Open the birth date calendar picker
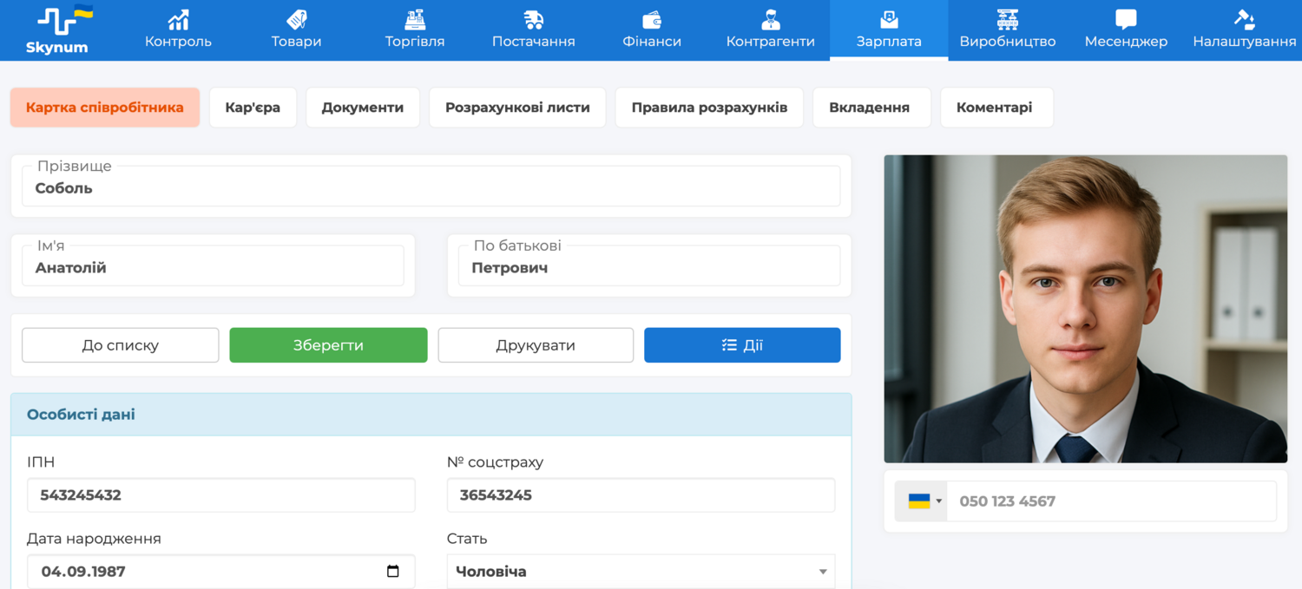The image size is (1302, 589). tap(392, 572)
